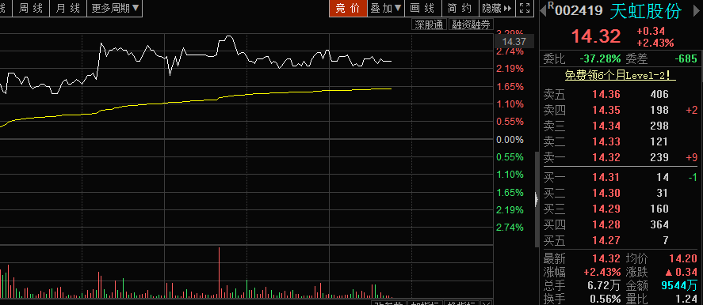Select 买二 price 14.30
The image size is (703, 305).
point(606,194)
